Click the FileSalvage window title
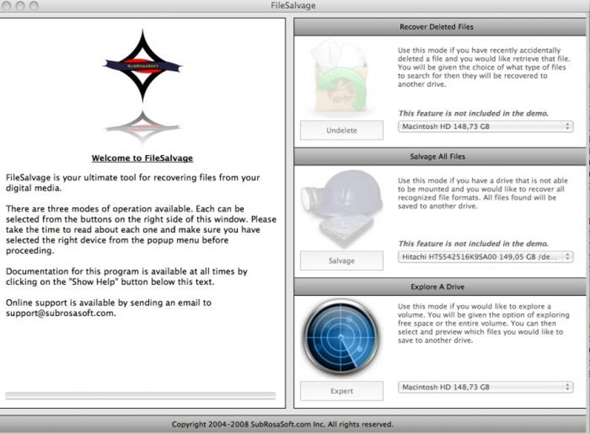The width and height of the screenshot is (590, 434). [293, 6]
